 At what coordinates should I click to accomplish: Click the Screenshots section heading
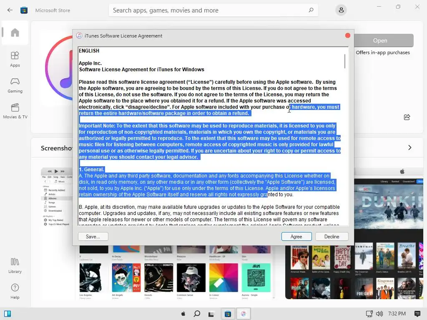[x=57, y=148]
